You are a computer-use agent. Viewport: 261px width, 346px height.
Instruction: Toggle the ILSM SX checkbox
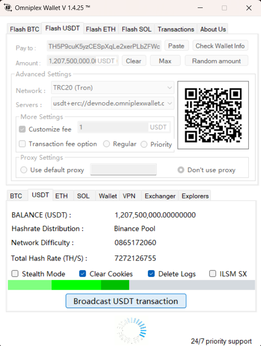pyautogui.click(x=213, y=274)
